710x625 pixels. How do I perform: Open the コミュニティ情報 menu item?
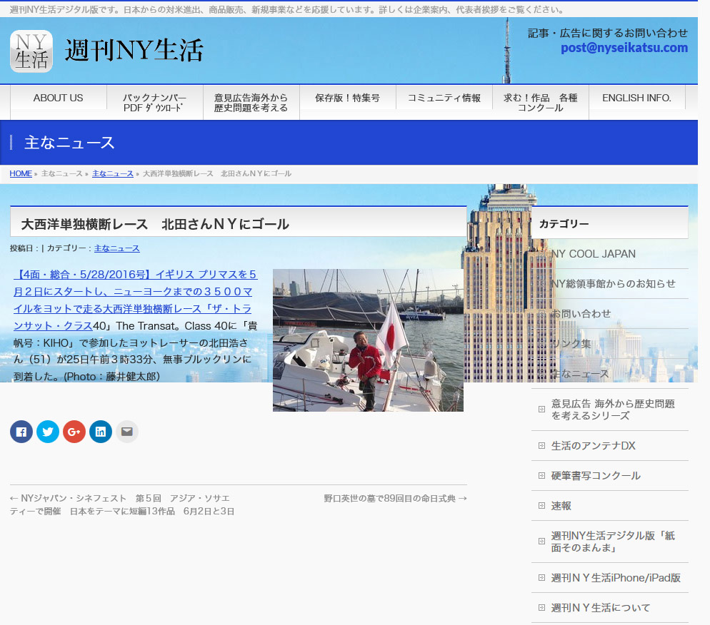coord(443,96)
